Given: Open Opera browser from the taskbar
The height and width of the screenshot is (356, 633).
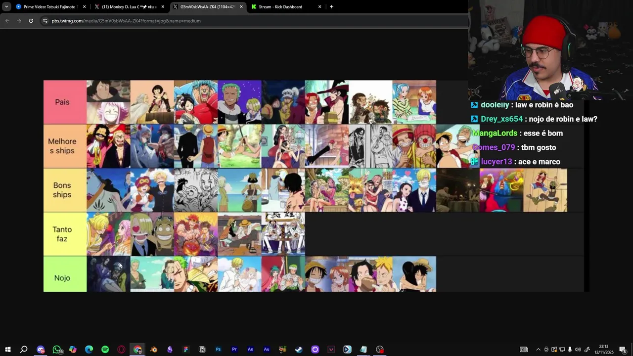Looking at the screenshot, I should coord(121,350).
